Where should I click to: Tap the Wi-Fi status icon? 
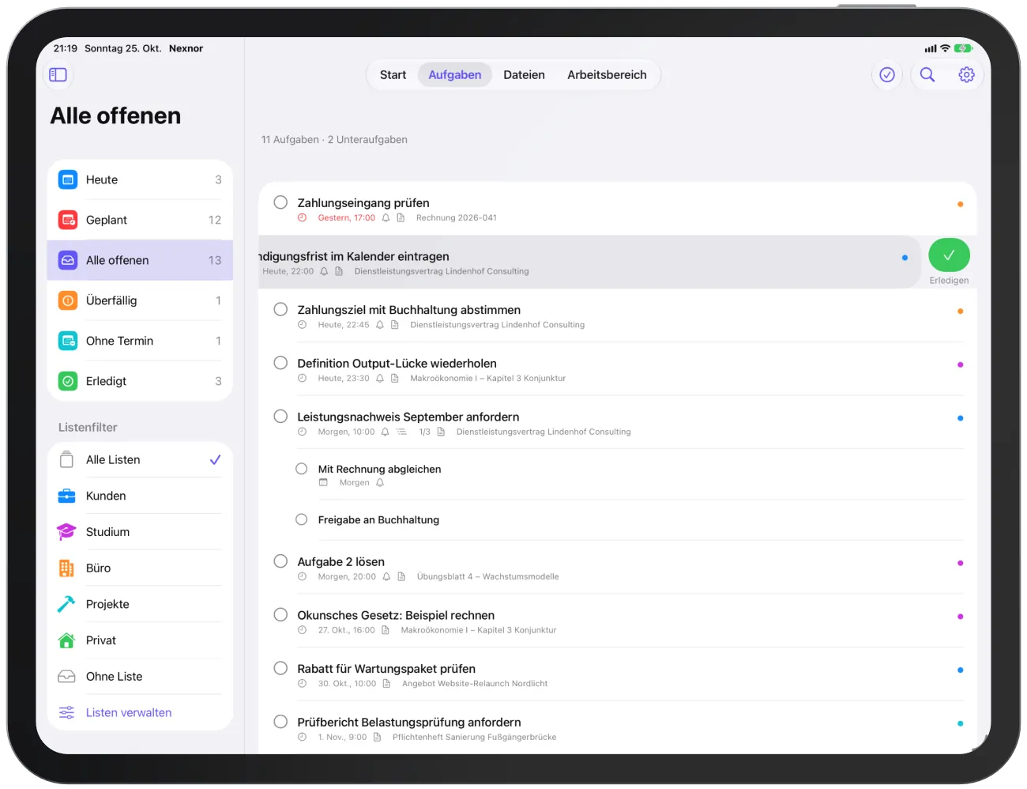[945, 48]
